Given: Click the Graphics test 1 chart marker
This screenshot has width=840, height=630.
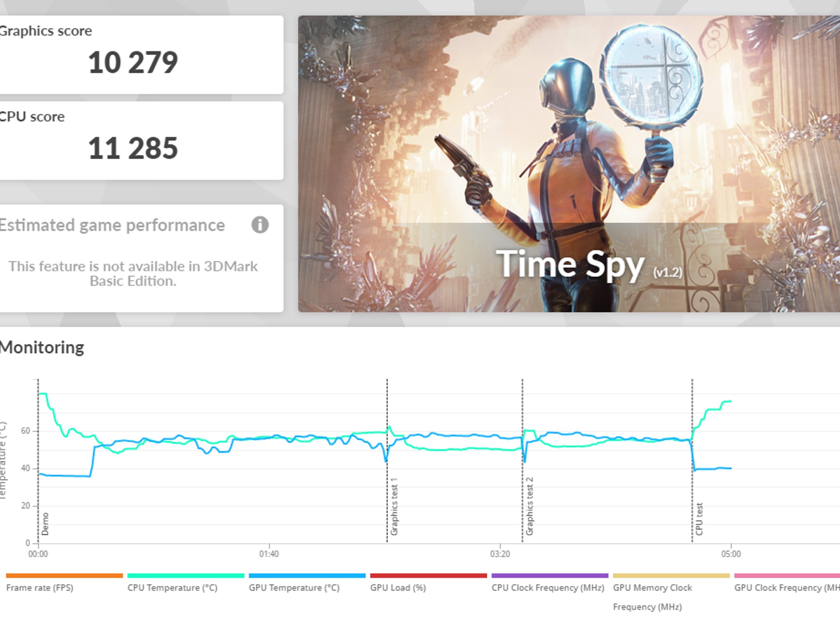Looking at the screenshot, I should pyautogui.click(x=394, y=507).
